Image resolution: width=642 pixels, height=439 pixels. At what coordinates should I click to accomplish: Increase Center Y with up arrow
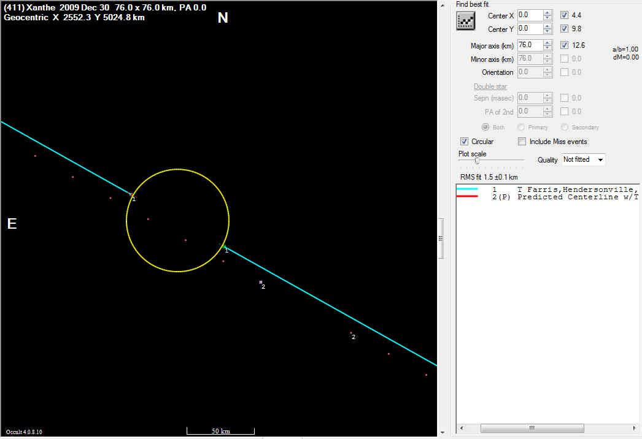coord(547,26)
